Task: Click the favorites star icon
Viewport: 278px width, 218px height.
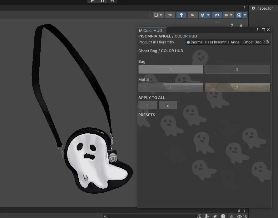Action: tap(231, 216)
